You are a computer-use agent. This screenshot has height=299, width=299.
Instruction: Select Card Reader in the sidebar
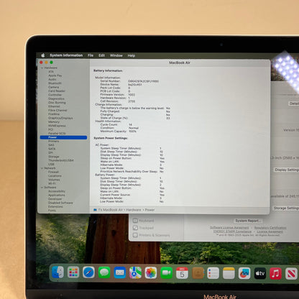coord(57,91)
